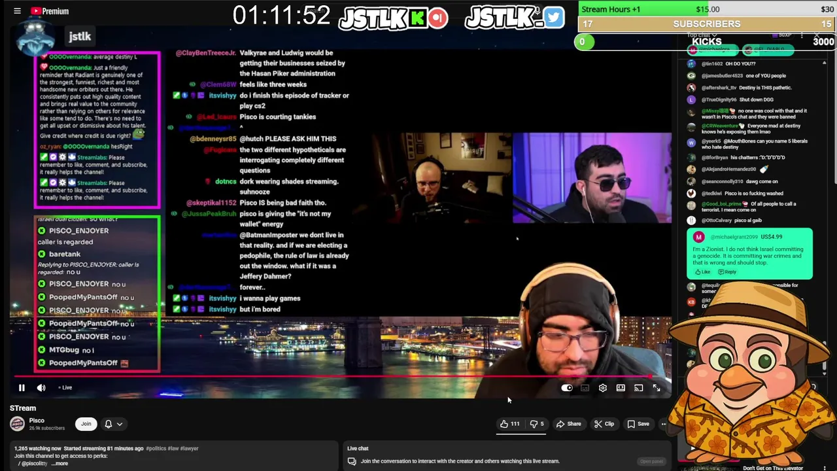Click the Live chat speech bubble icon

click(x=352, y=461)
